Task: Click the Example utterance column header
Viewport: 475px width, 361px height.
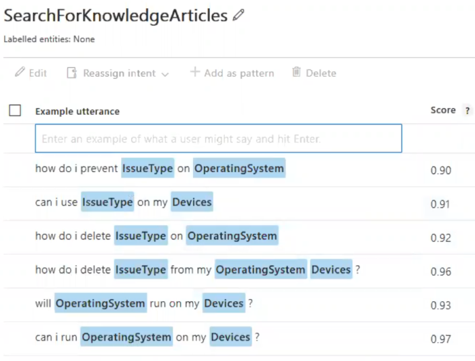Action: click(77, 112)
